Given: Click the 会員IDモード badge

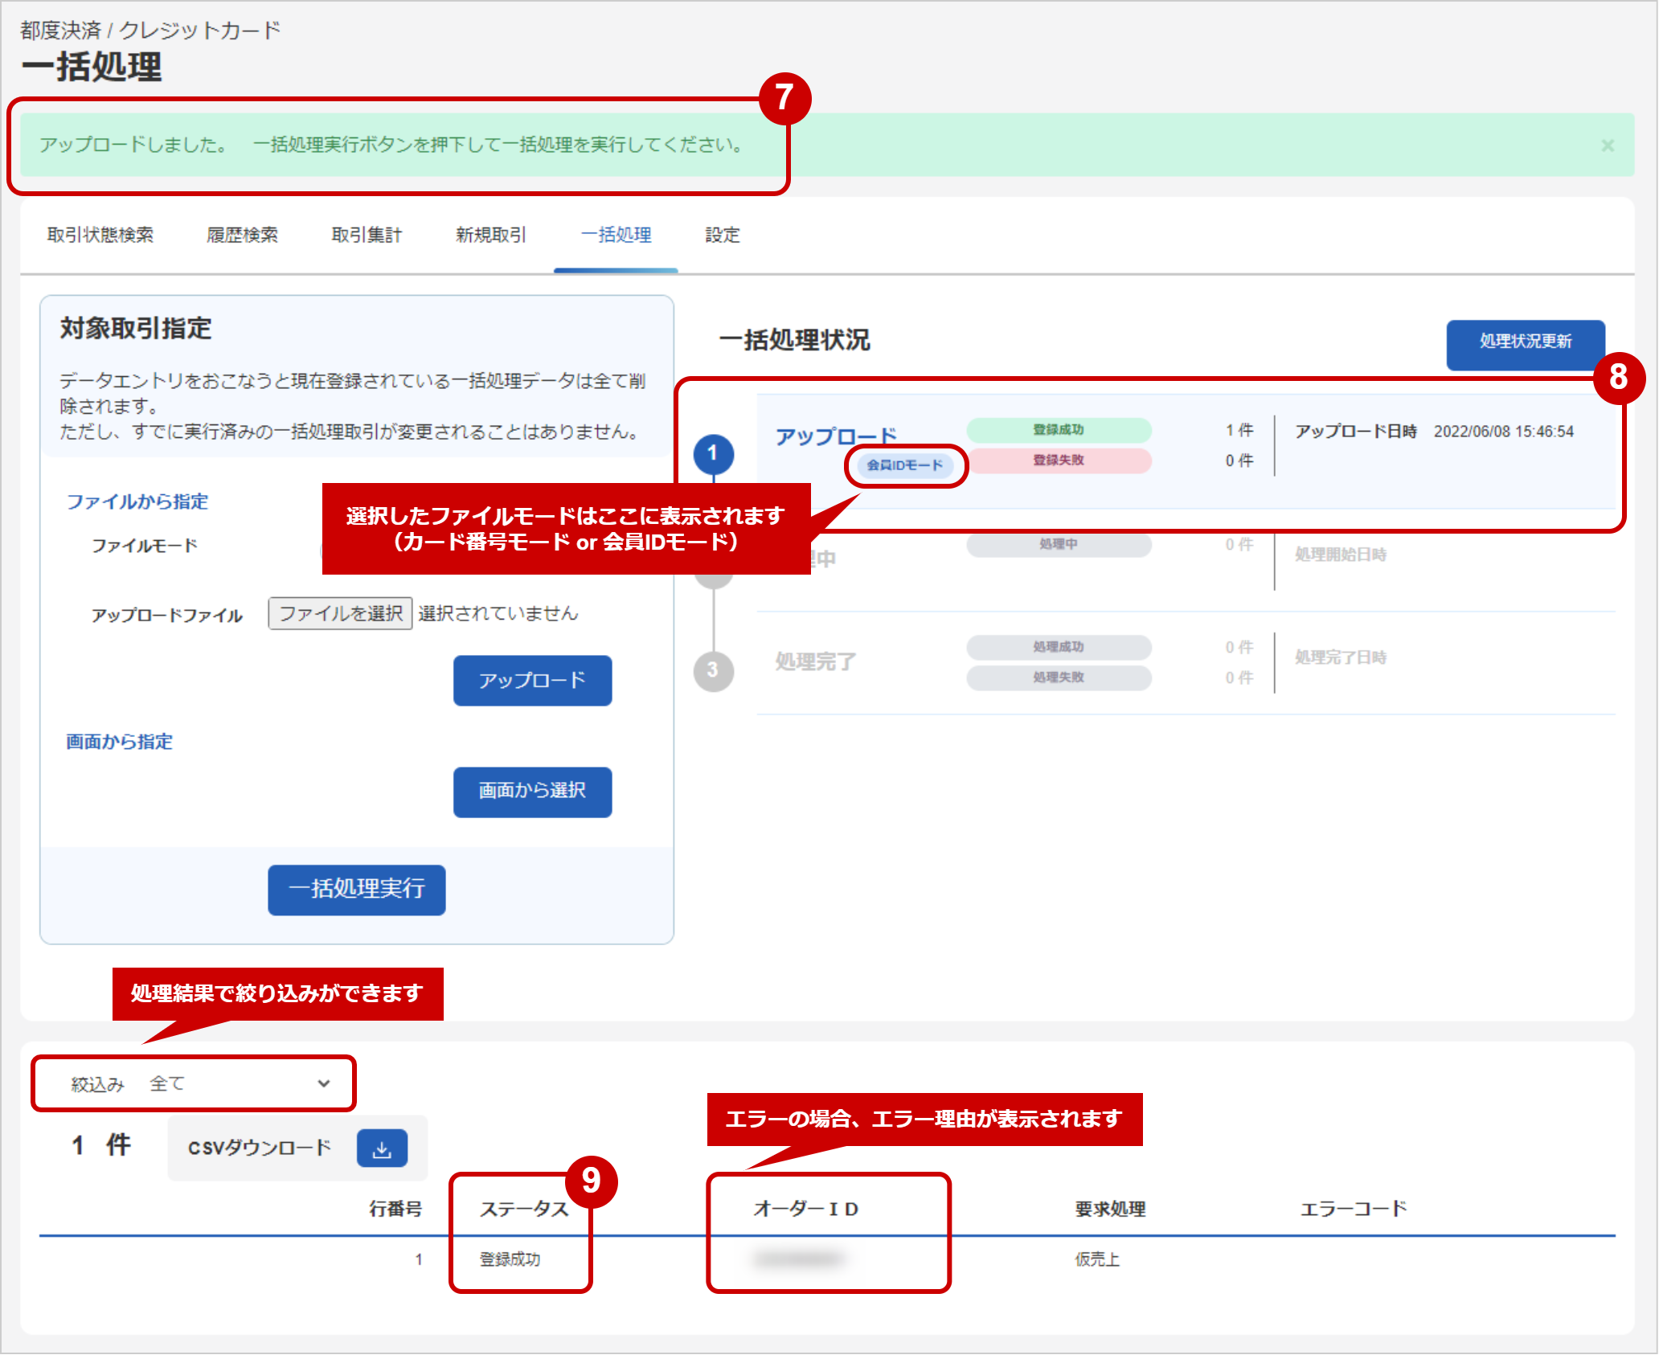Looking at the screenshot, I should pyautogui.click(x=905, y=465).
